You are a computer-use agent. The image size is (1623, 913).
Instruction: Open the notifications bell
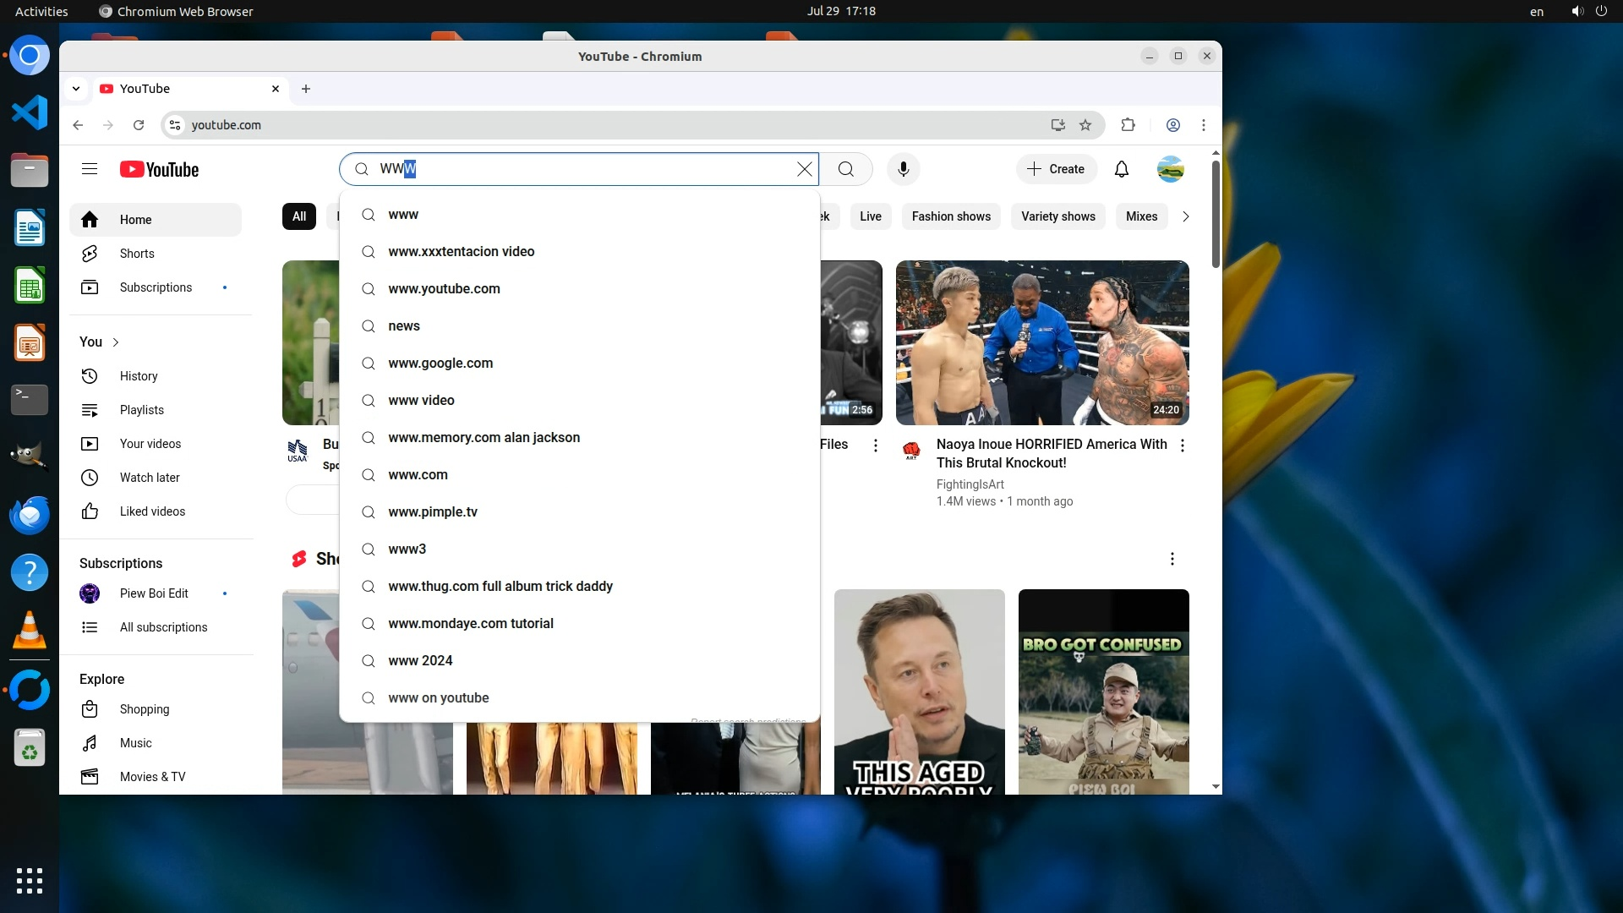[1121, 169]
